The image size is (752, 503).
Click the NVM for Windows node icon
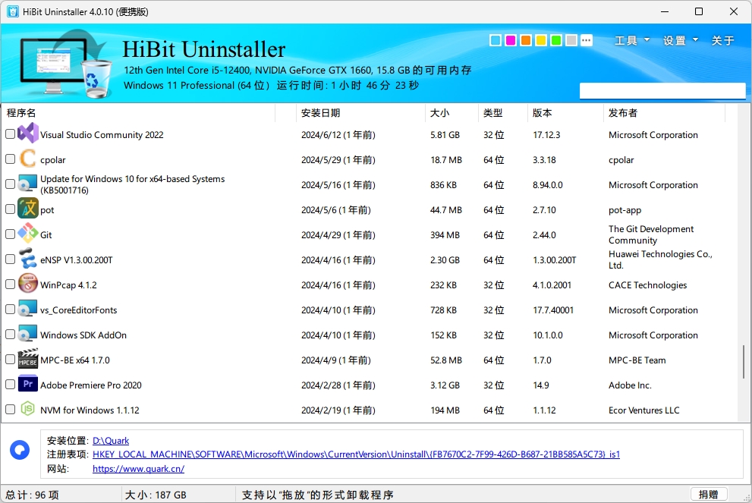coord(28,409)
